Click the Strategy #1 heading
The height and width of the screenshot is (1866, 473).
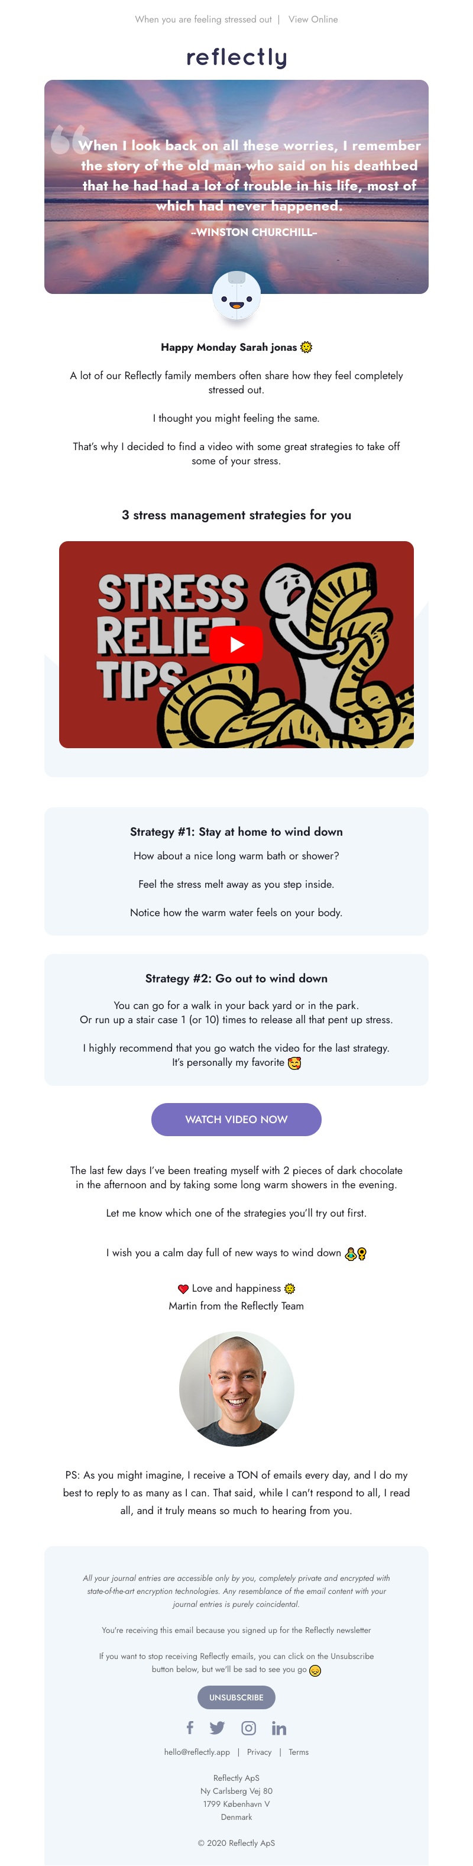tap(236, 832)
